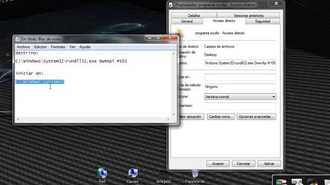
Task: Click the Aceptar button
Action: click(218, 163)
